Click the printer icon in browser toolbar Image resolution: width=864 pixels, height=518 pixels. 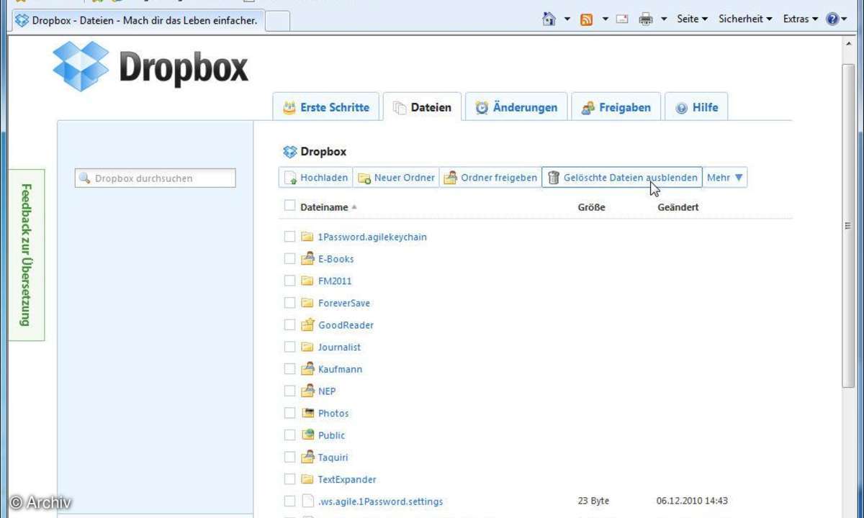coord(646,19)
